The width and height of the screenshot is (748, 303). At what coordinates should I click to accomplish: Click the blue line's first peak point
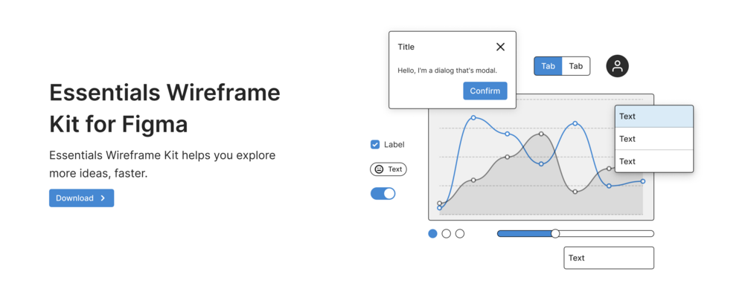click(x=473, y=117)
